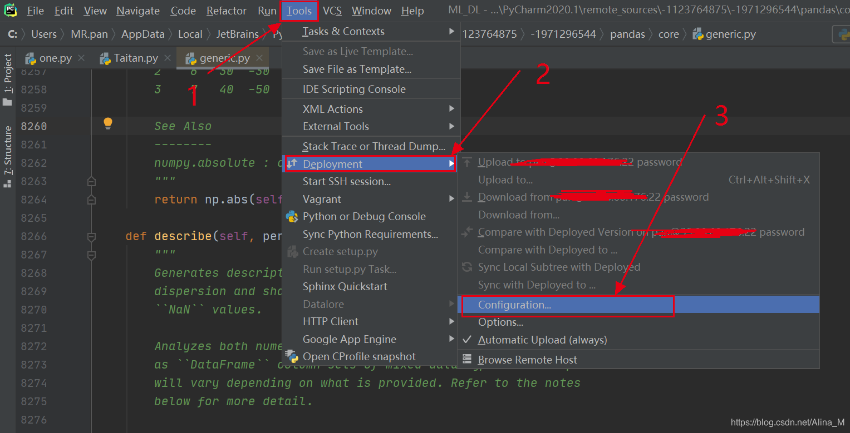This screenshot has width=850, height=433.
Task: Click the Deployment arrows icon
Action: [x=292, y=163]
